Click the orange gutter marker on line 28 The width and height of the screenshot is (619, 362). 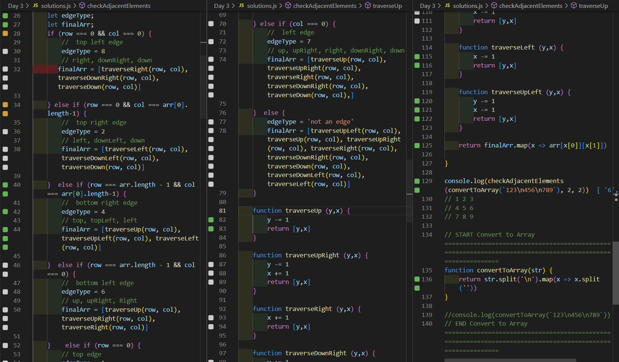pos(5,33)
